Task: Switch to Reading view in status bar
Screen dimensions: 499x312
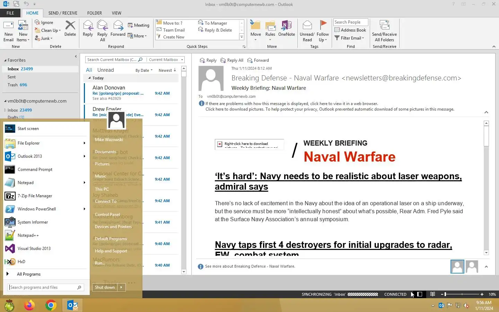Action: point(432,294)
